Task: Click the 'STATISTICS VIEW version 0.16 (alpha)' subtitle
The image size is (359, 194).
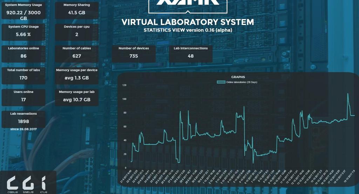Action: (x=188, y=30)
